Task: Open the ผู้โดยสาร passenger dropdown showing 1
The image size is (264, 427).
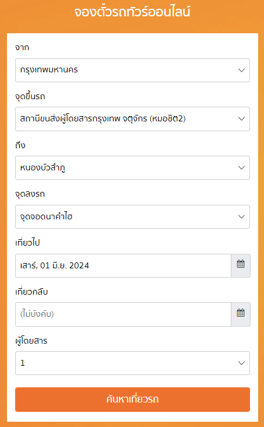Action: 132,363
